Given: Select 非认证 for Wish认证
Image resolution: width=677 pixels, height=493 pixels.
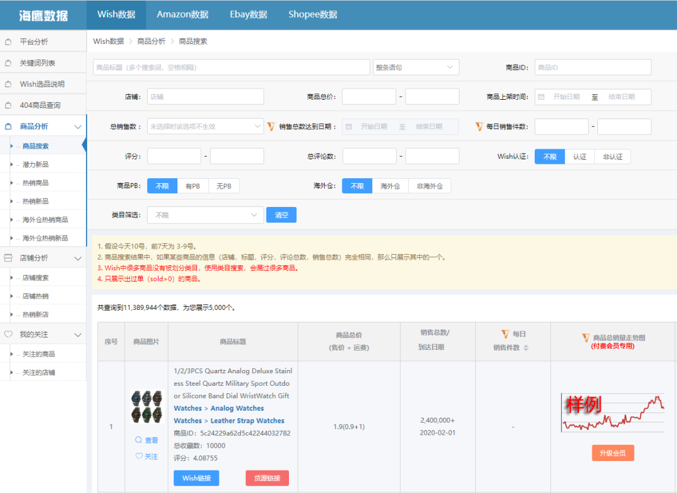Looking at the screenshot, I should [x=612, y=156].
